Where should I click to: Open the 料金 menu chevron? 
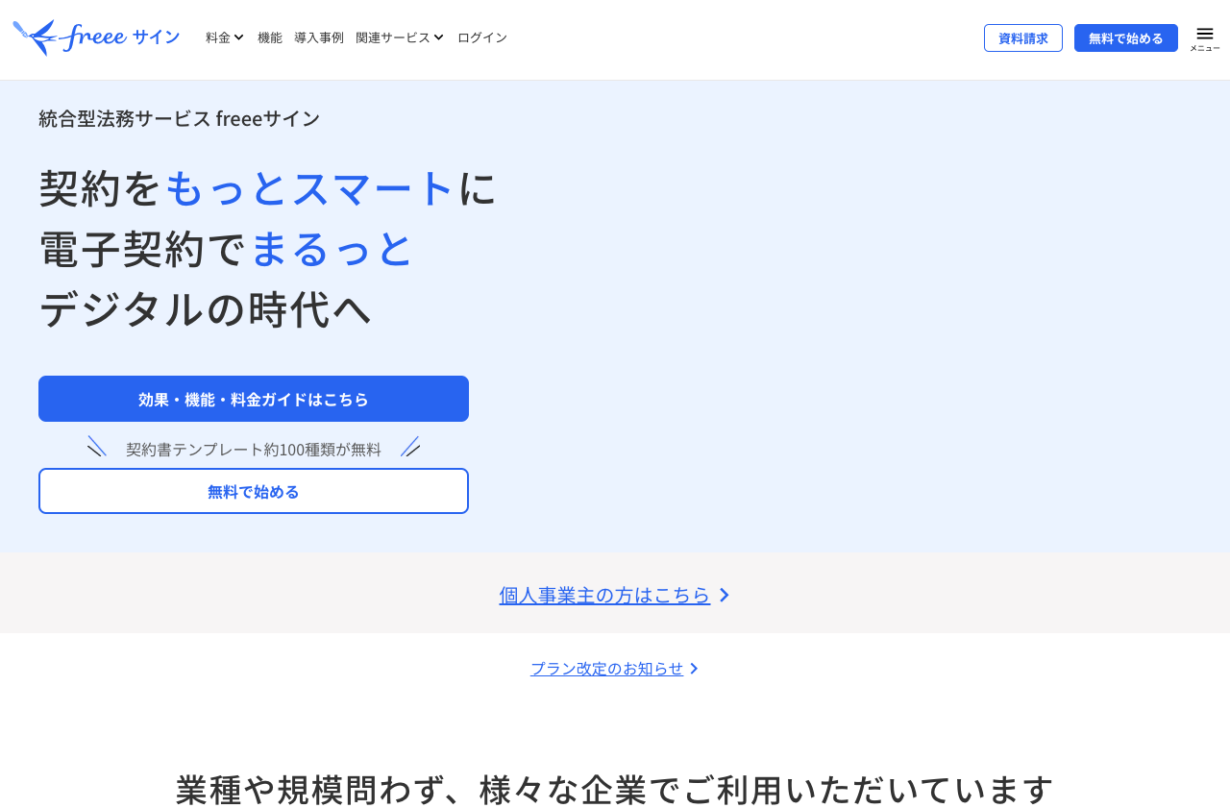tap(239, 37)
